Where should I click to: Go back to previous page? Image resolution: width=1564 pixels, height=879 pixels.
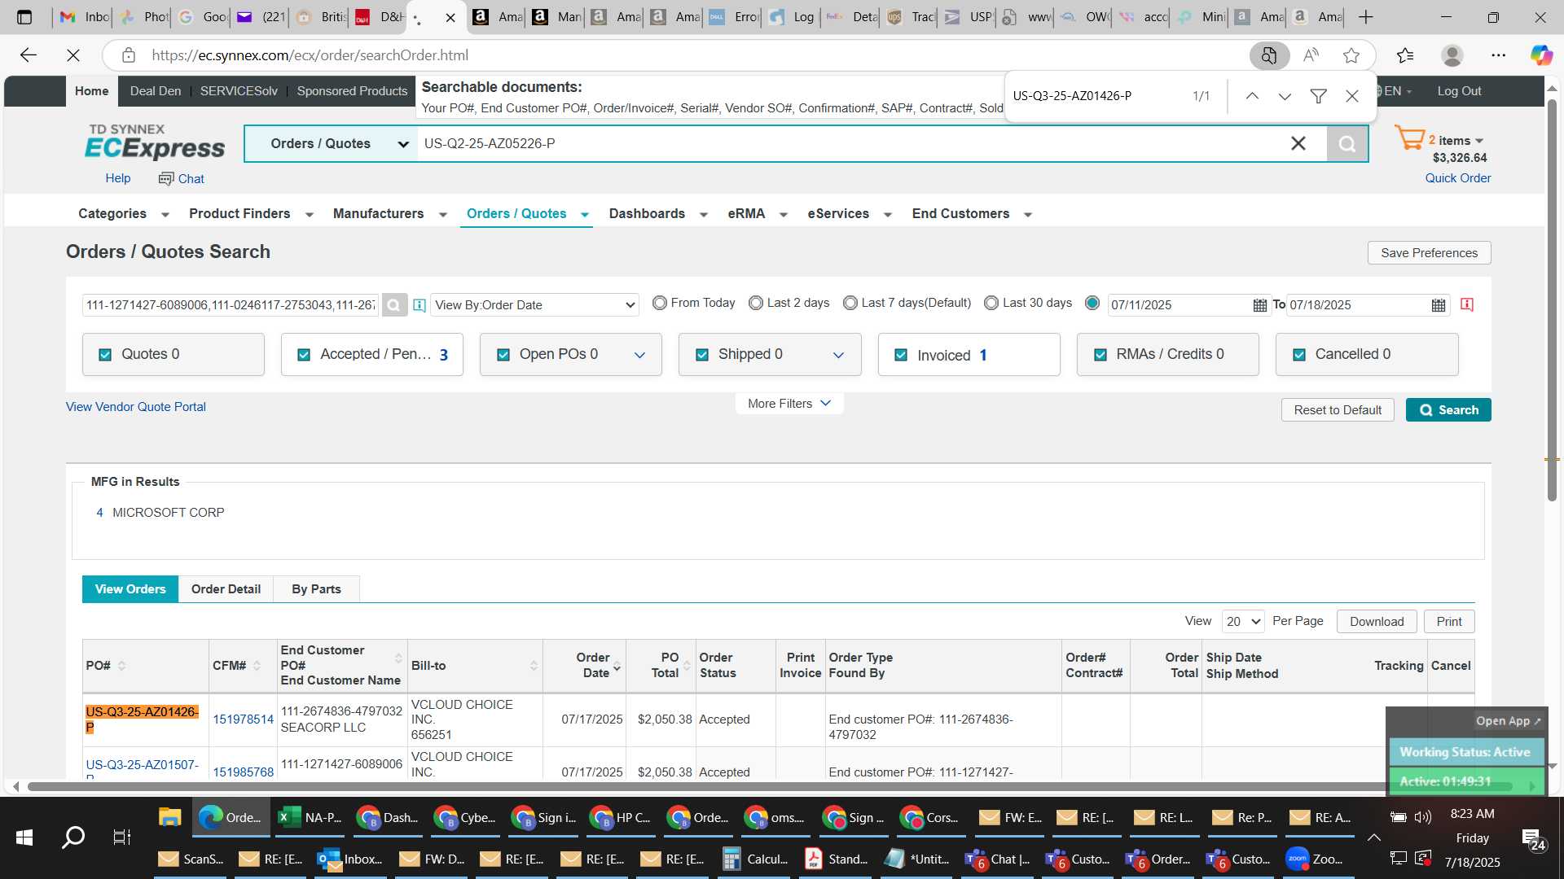[29, 55]
